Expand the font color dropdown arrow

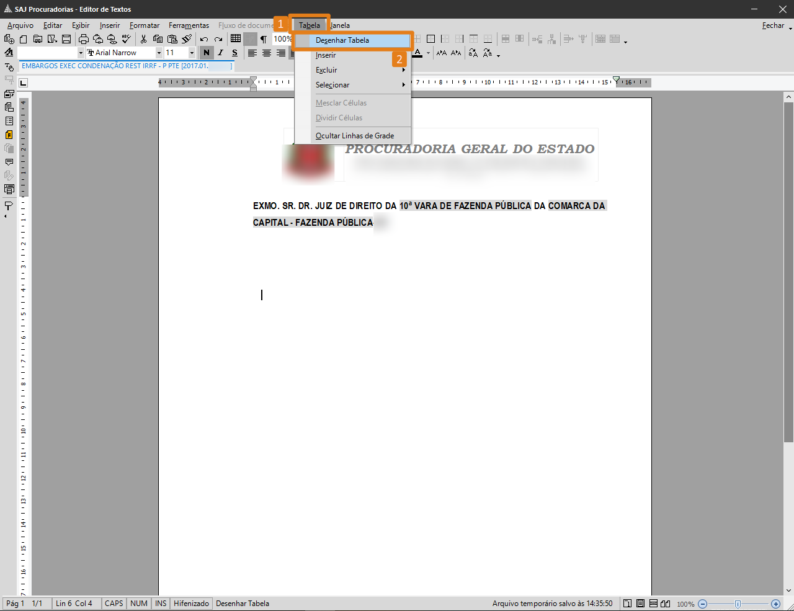tap(428, 53)
